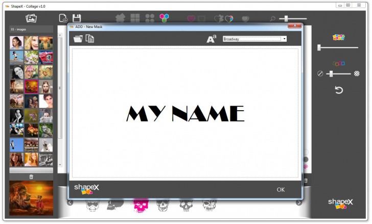372x224 pixels.
Task: Click the multicolored heart collage icon
Action: [229, 19]
